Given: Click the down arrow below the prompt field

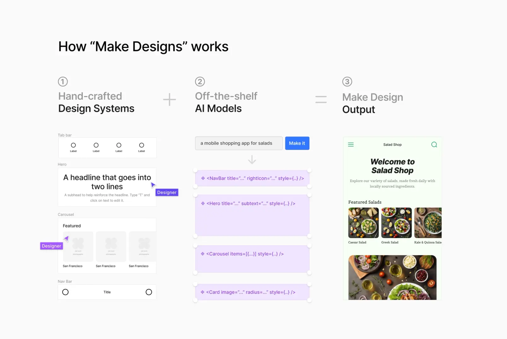Looking at the screenshot, I should coord(252,160).
